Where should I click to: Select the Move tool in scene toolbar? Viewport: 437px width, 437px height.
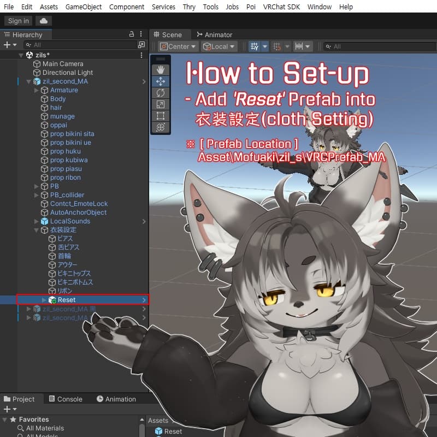click(161, 81)
